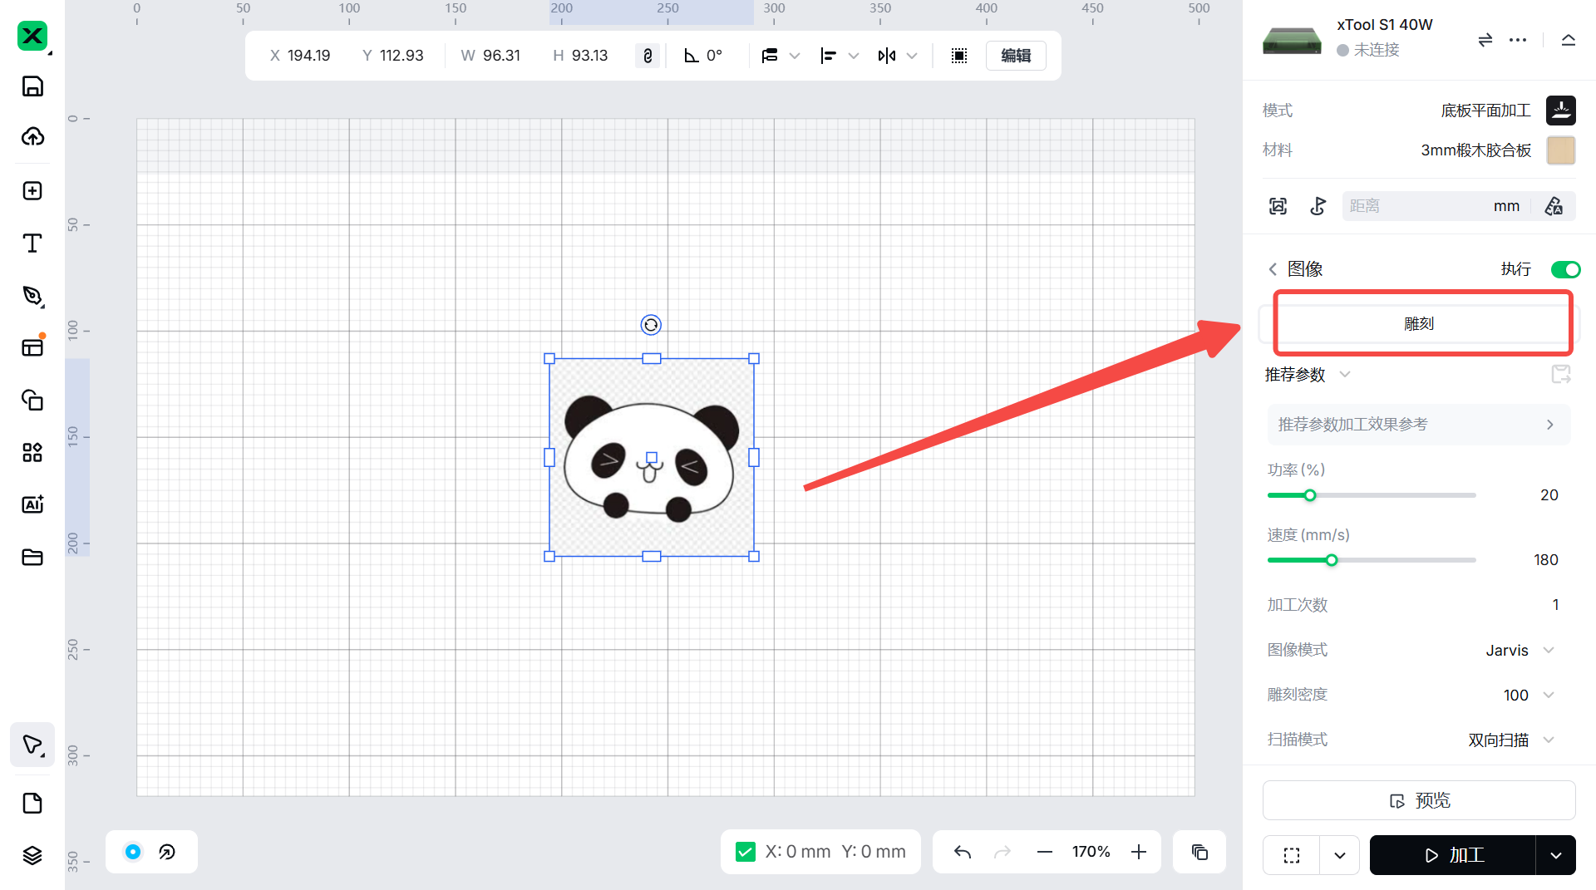Uncheck the green X/Y position checkbox

click(746, 852)
